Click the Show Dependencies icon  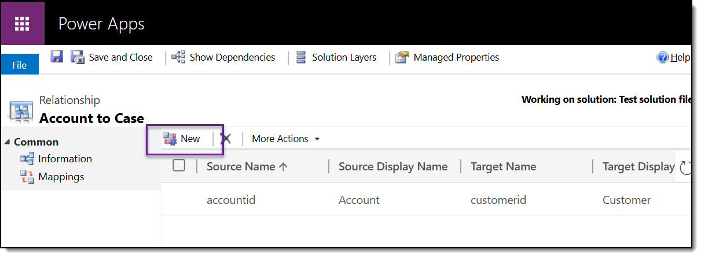[179, 57]
